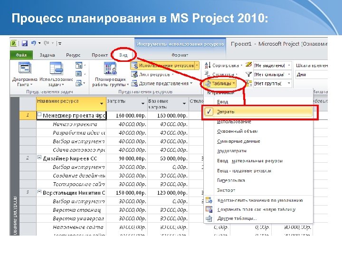Select row 2 header number
342x257 pixels.
28,158
